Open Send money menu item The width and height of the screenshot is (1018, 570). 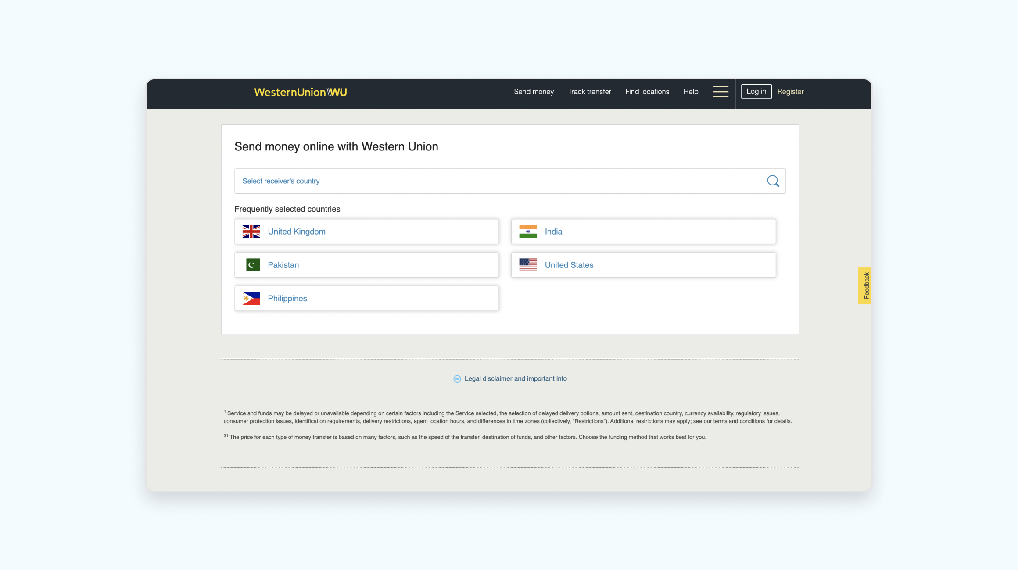[534, 92]
